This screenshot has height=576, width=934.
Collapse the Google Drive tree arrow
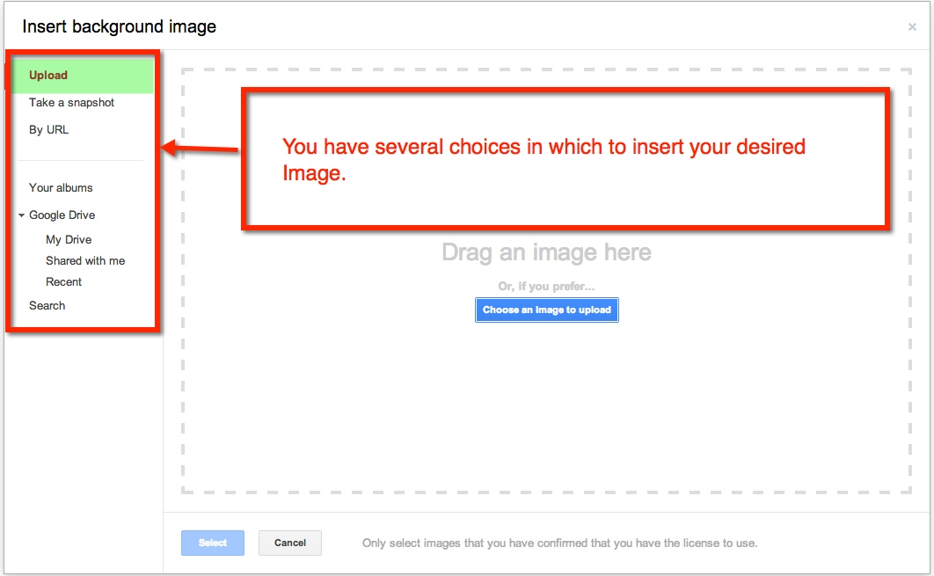(x=21, y=215)
